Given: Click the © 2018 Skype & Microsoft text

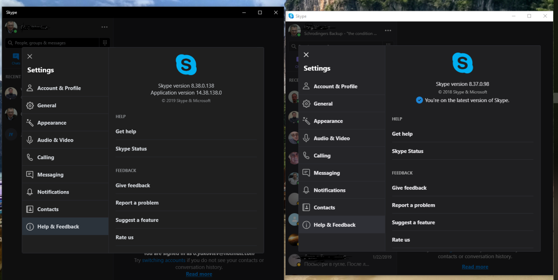Looking at the screenshot, I should (463, 92).
